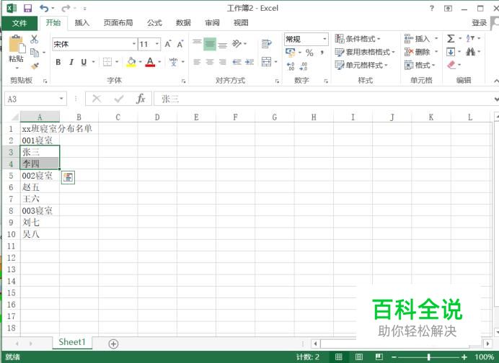Click Merge and Center icon
The height and width of the screenshot is (363, 499).
(x=266, y=62)
